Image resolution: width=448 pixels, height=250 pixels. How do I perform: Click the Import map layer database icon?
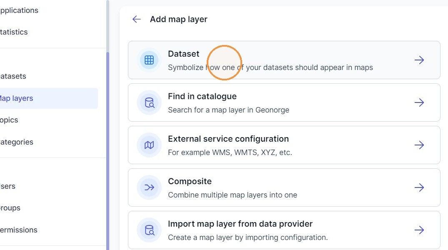point(149,230)
